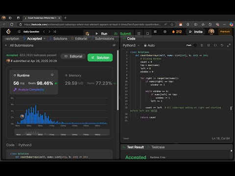The height and width of the screenshot is (176, 235).
Task: Open the Python3 language dropdown
Action: 131,45
